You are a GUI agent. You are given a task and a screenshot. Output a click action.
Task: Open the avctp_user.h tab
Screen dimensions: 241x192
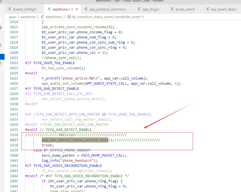click(x=184, y=9)
